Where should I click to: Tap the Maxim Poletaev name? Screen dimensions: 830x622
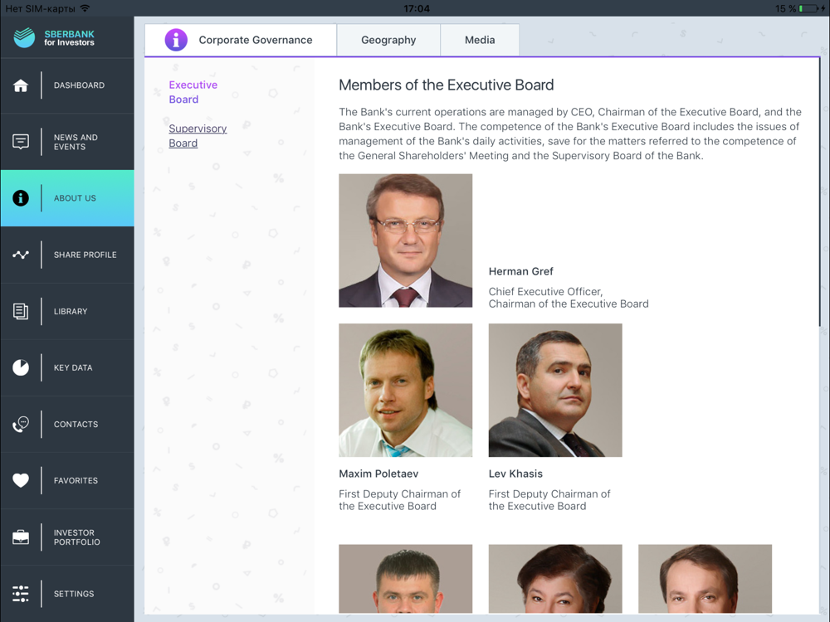378,474
